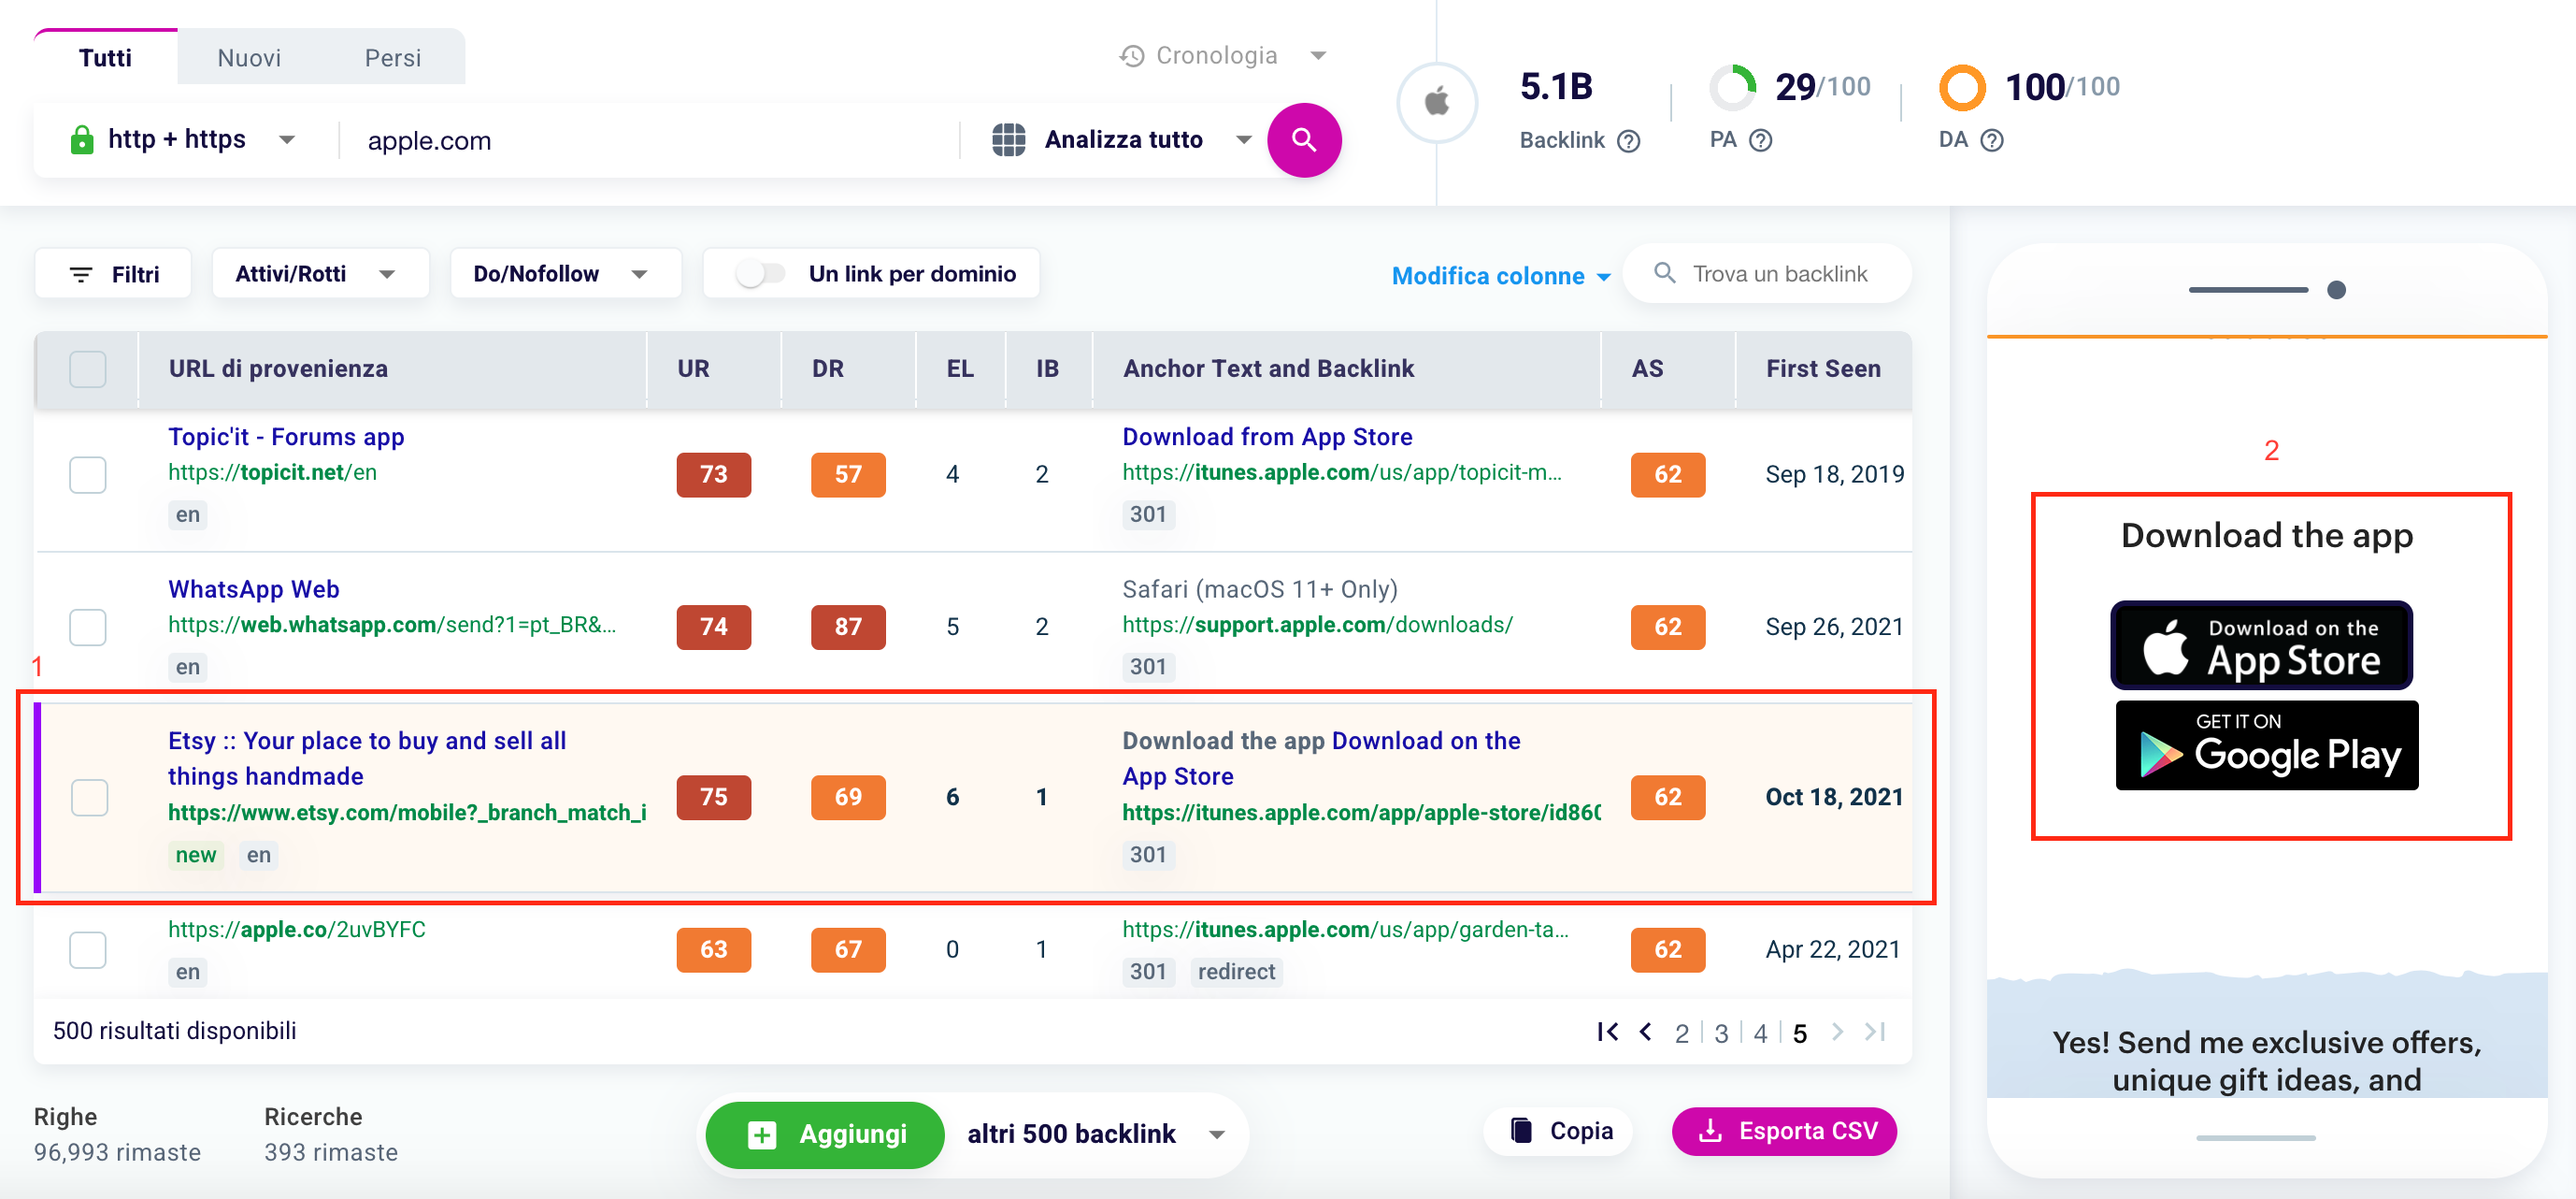This screenshot has height=1199, width=2576.
Task: Open the DA help question mark
Action: [1992, 141]
